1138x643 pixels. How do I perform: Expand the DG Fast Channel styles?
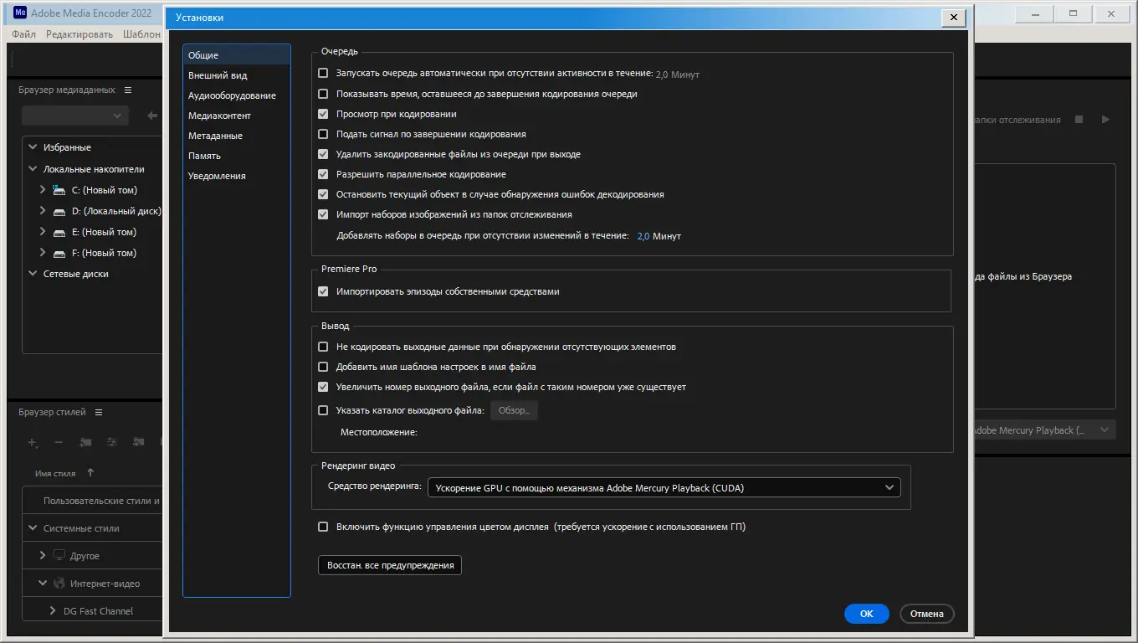coord(53,610)
